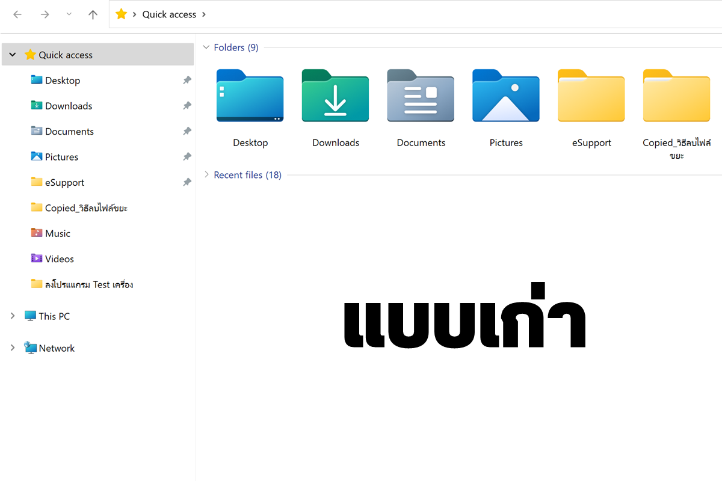
Task: Toggle the pin next to Downloads in sidebar
Action: tap(187, 106)
